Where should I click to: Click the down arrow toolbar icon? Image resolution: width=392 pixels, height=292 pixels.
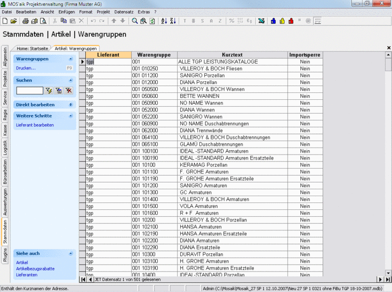tap(122, 21)
